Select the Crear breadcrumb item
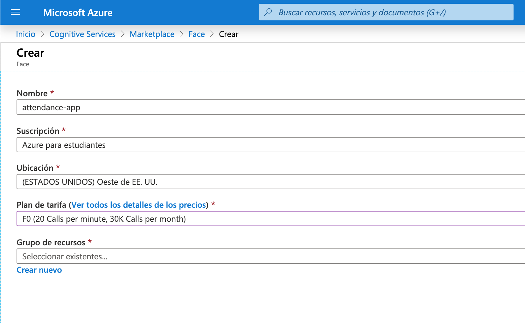The width and height of the screenshot is (525, 323). (228, 34)
